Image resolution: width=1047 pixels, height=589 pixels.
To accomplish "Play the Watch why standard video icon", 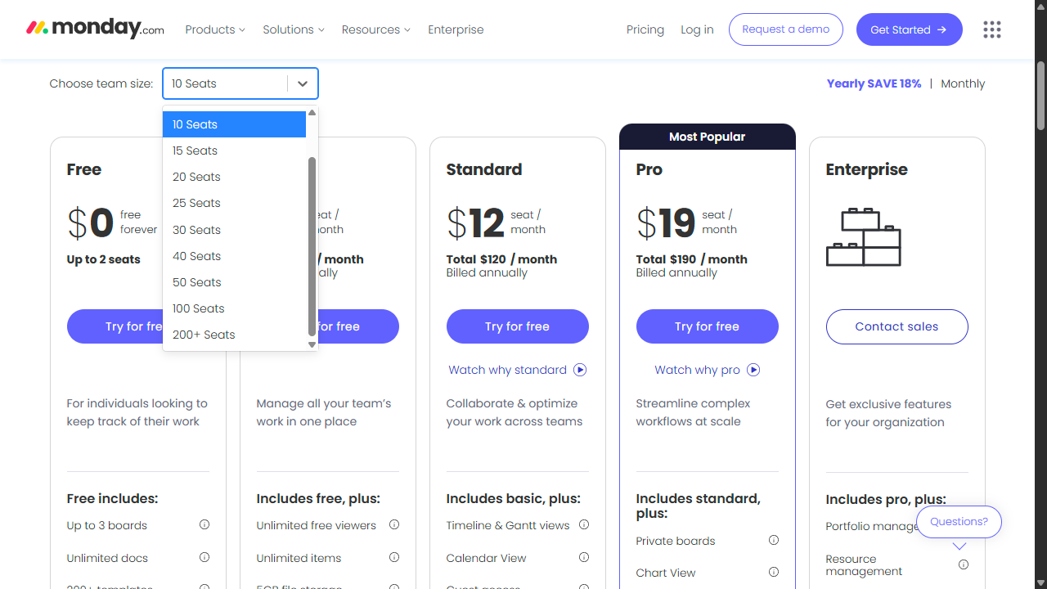I will pos(580,370).
